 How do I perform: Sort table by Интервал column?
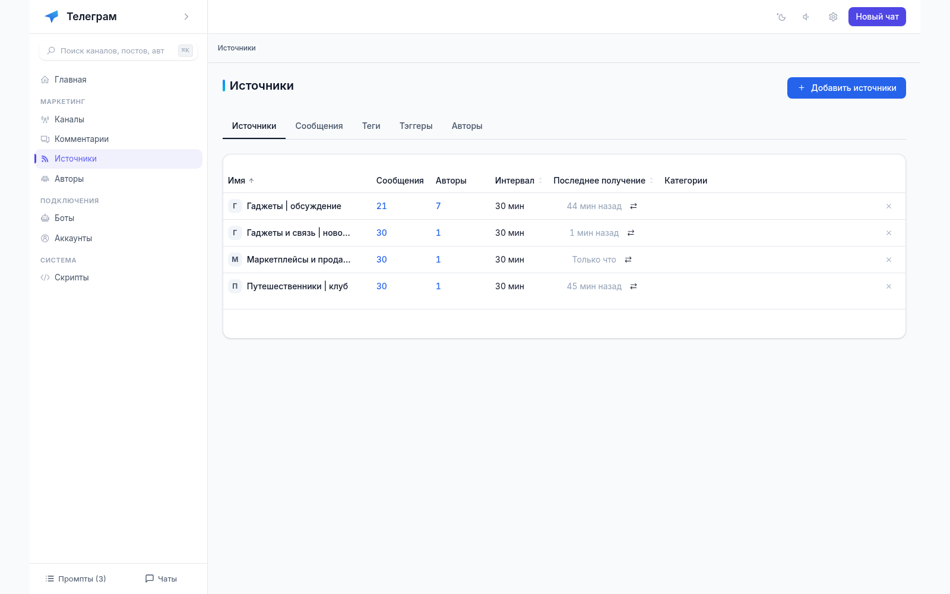(518, 181)
